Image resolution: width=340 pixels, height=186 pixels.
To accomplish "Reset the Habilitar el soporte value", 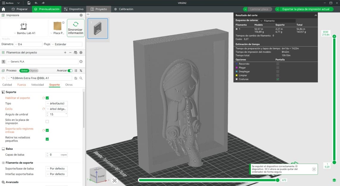I will (44, 98).
